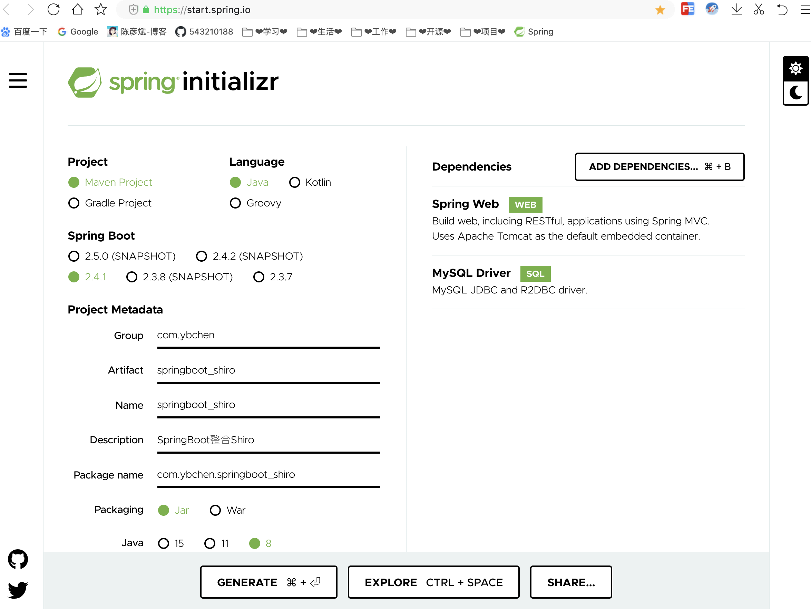Open the Google bookmark
Viewport: 811px width, 609px height.
click(78, 32)
